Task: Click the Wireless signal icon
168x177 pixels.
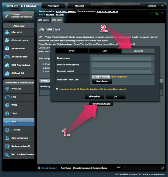Action: (7, 89)
